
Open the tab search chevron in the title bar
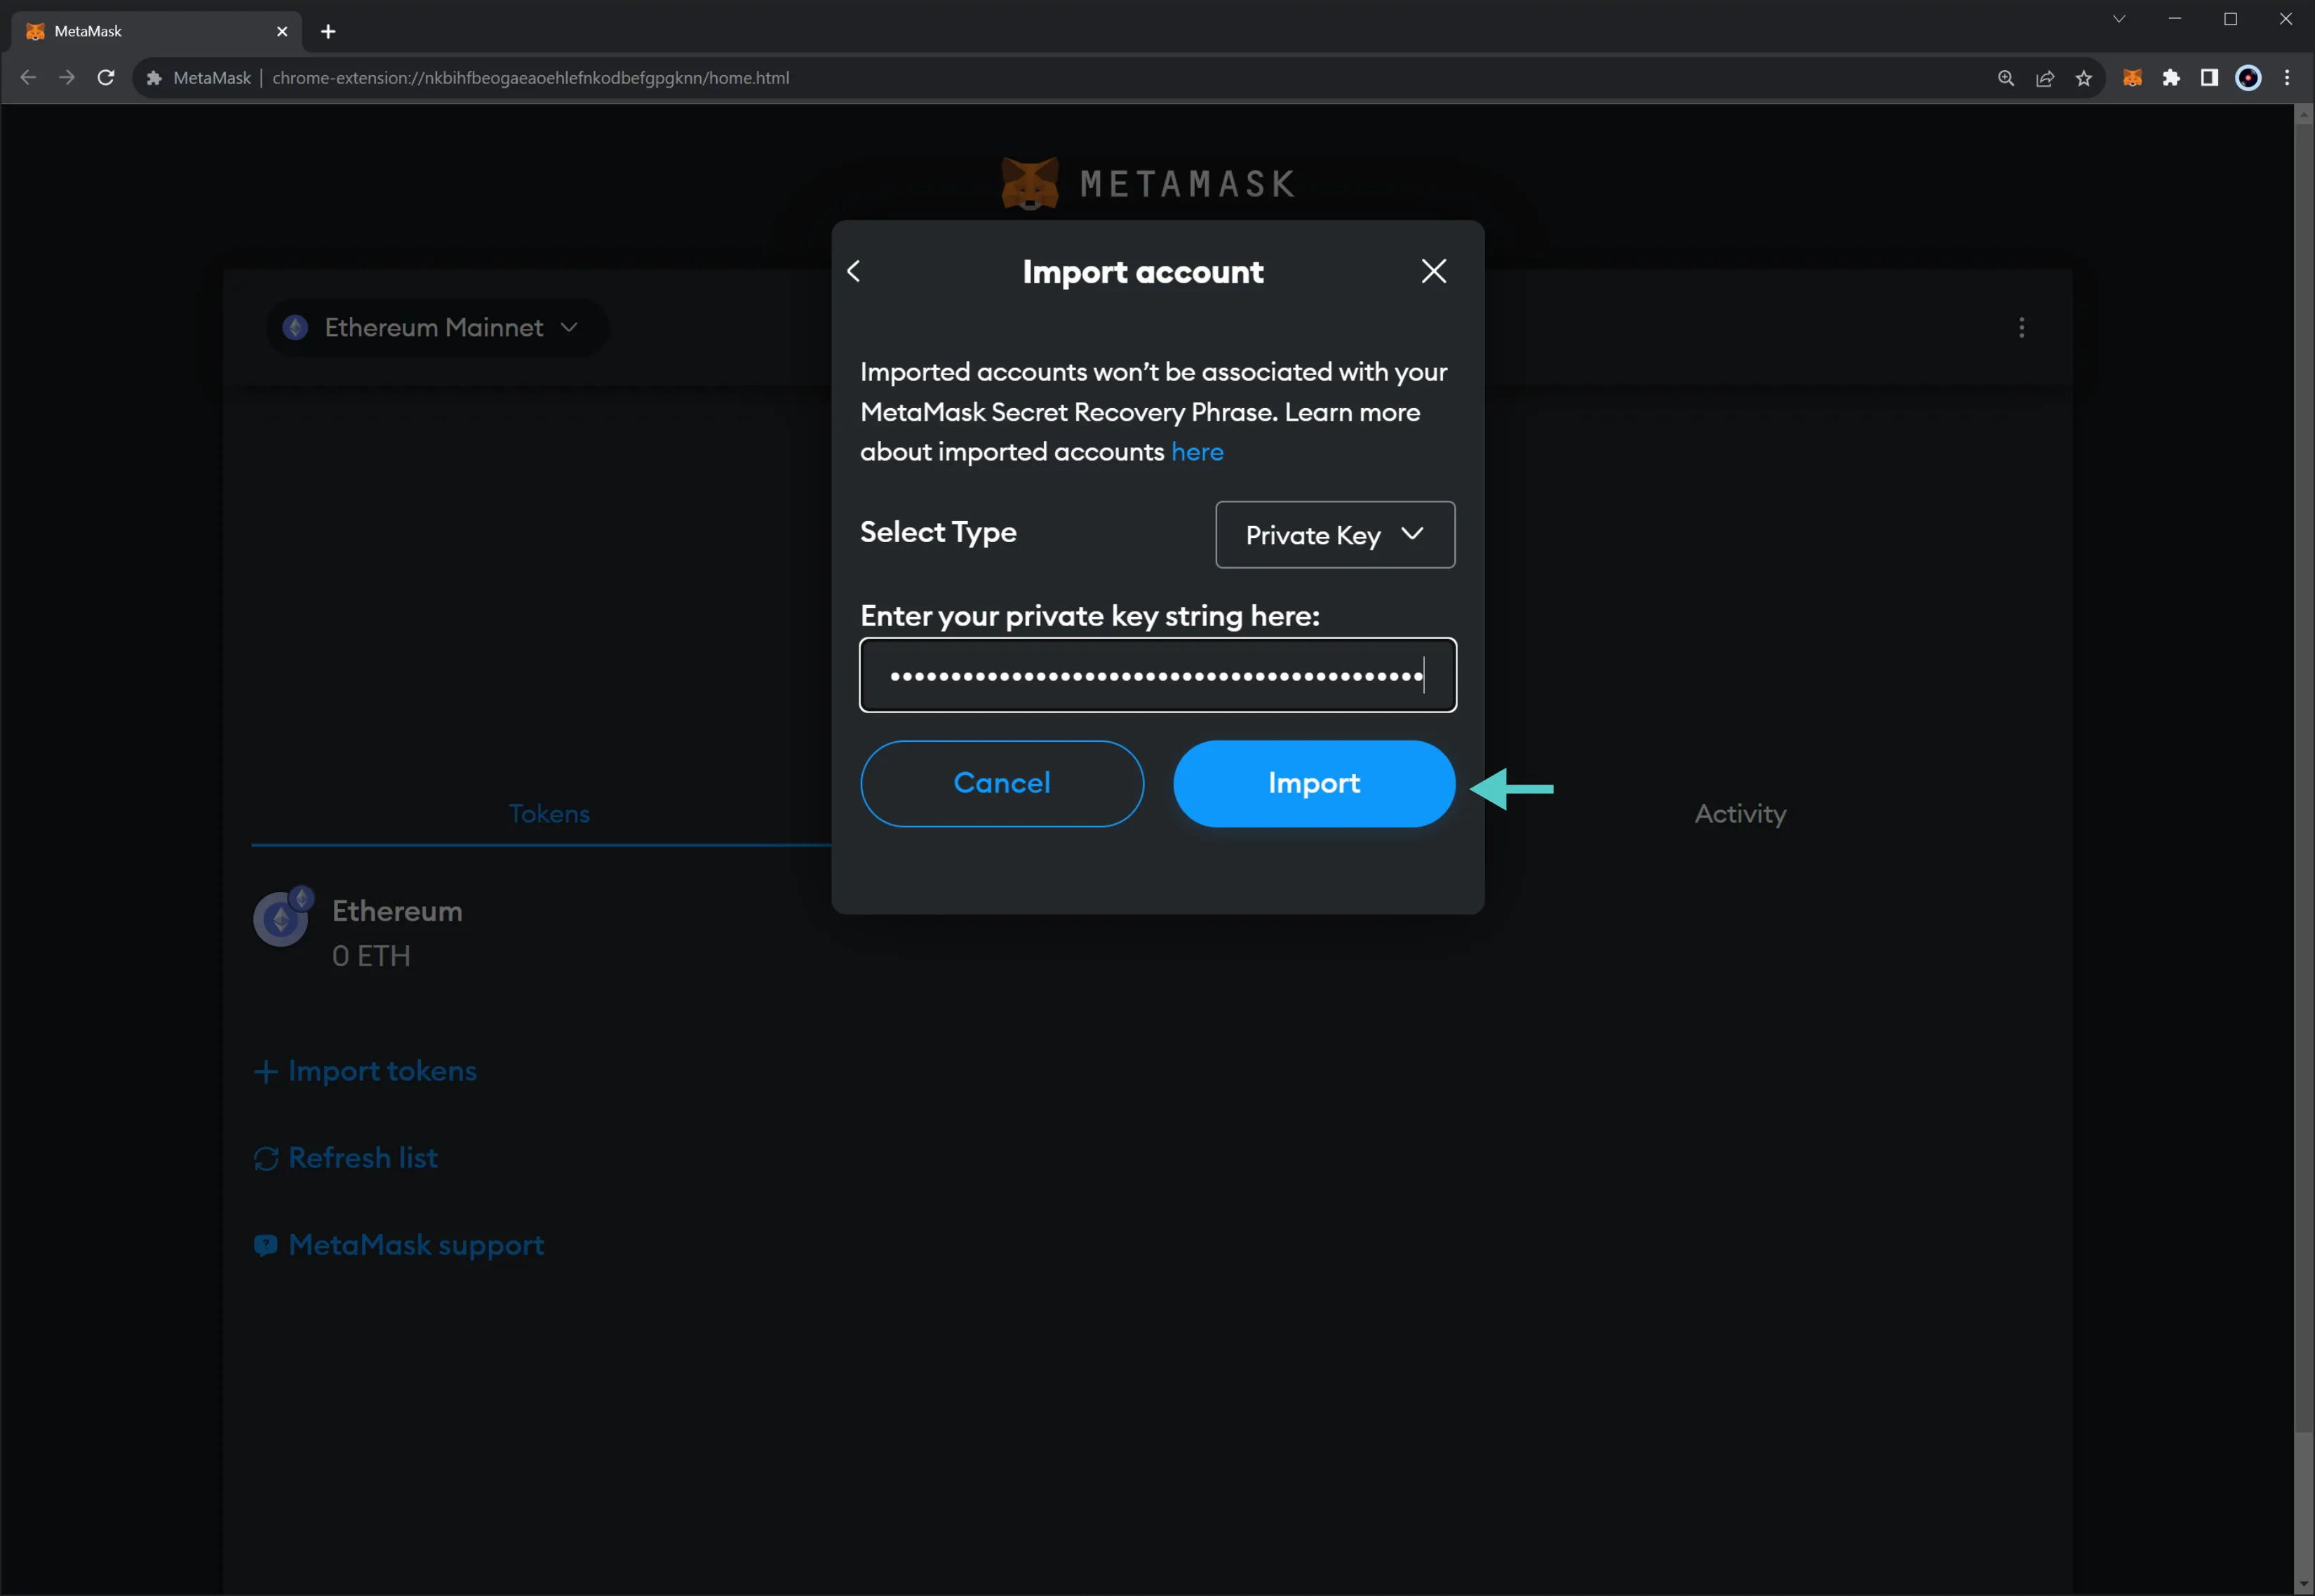coord(2118,19)
